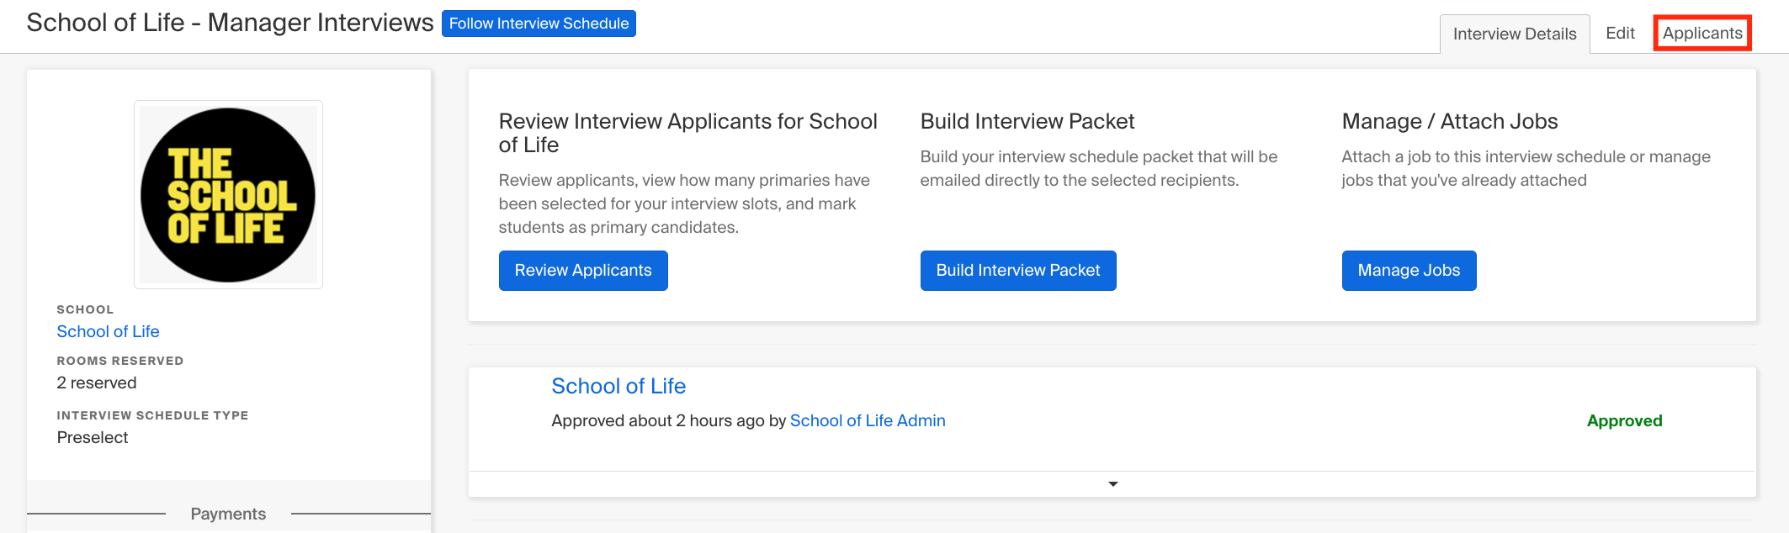Click the Payments section heading

tap(228, 514)
